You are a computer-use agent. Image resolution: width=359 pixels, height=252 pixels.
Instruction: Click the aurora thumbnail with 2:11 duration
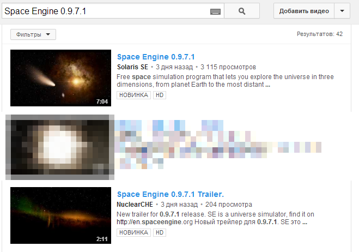tap(60, 215)
